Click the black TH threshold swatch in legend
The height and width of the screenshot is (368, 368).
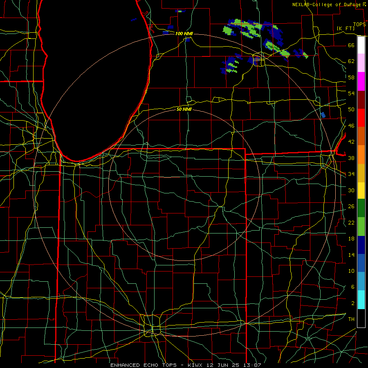click(x=361, y=318)
